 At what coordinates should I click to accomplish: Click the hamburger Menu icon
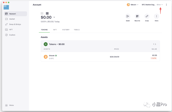click(6, 105)
